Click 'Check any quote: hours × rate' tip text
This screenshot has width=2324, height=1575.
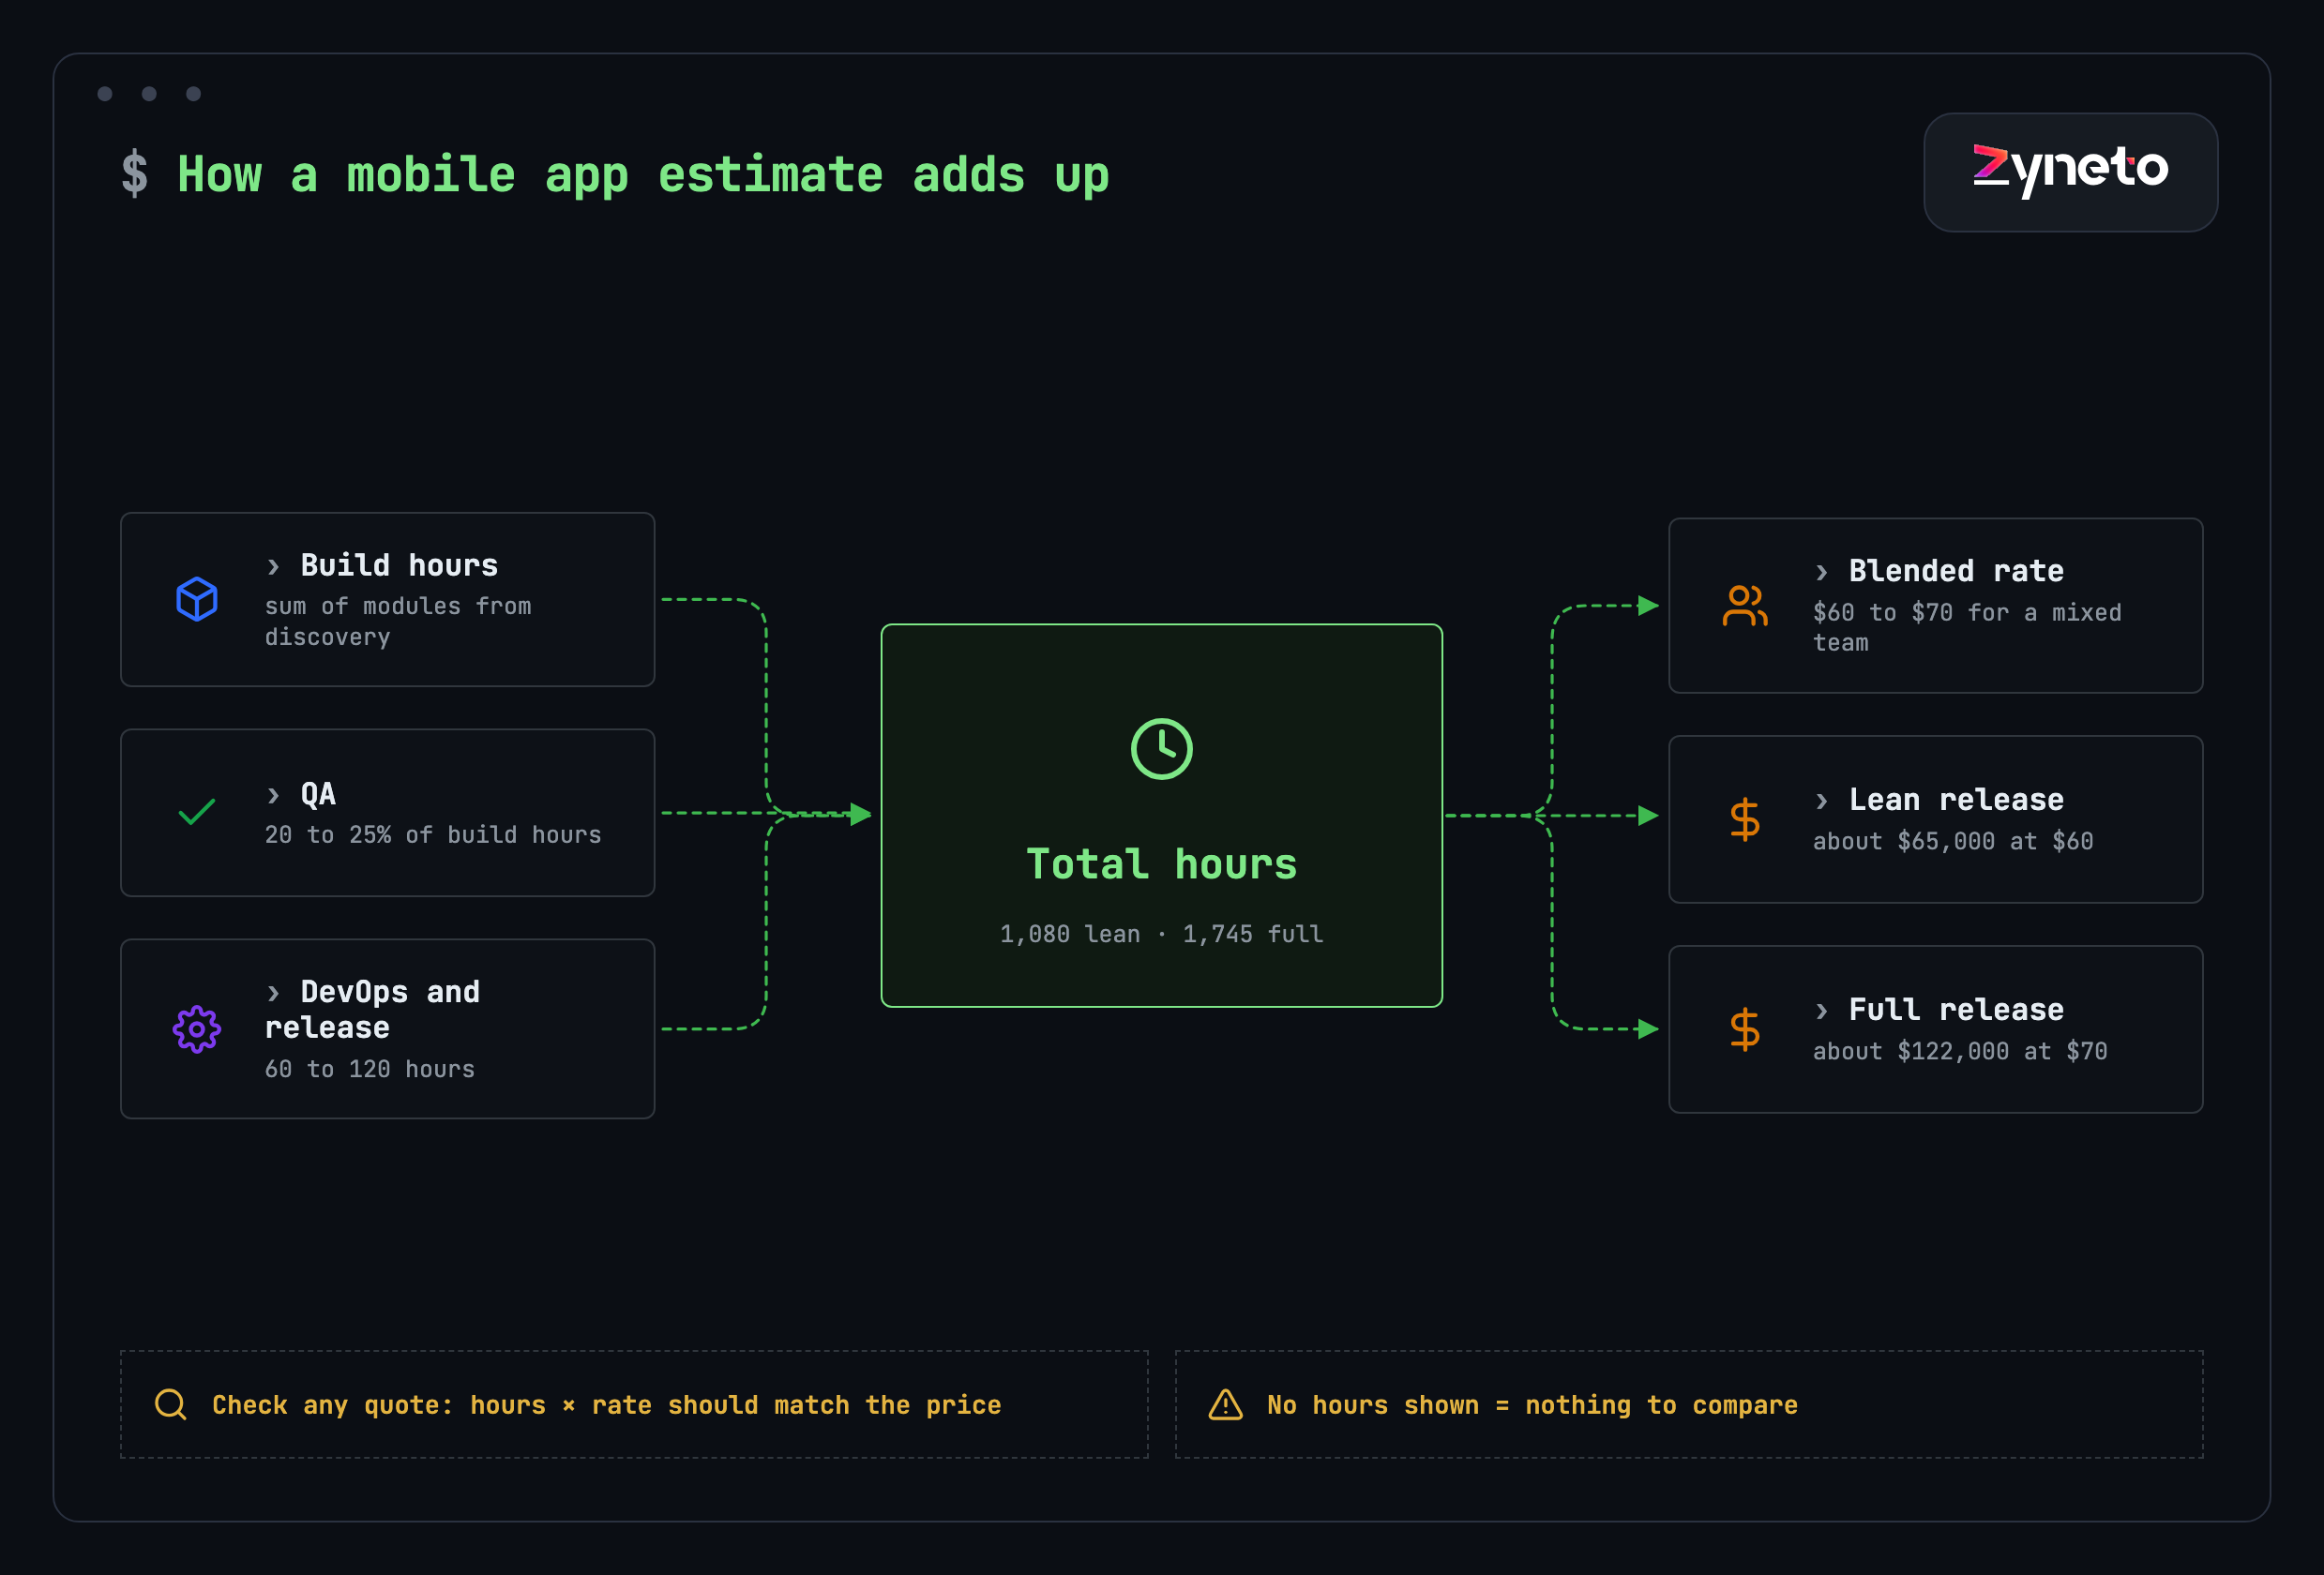[606, 1405]
